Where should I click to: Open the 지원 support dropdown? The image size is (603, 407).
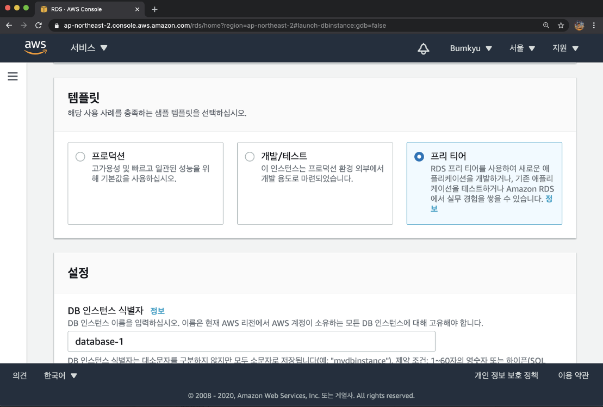point(565,48)
